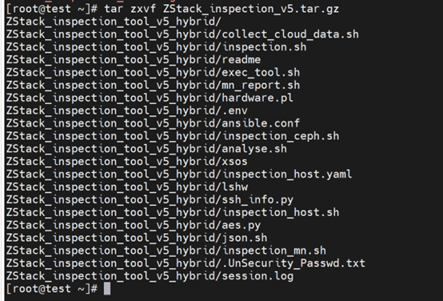Click the mn_report.sh file line

point(153,85)
